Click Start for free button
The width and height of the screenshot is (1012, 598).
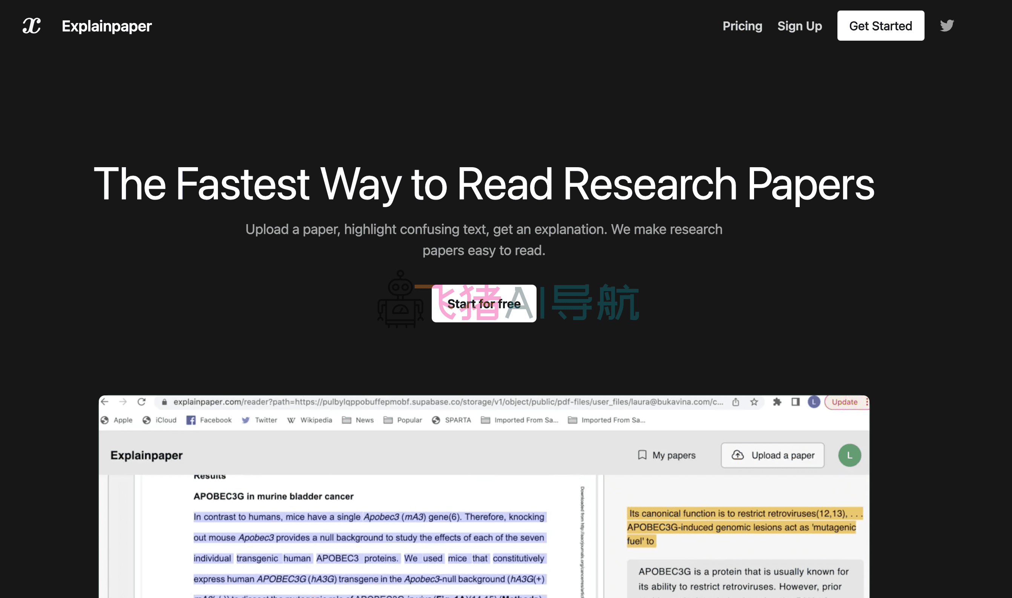pyautogui.click(x=484, y=304)
